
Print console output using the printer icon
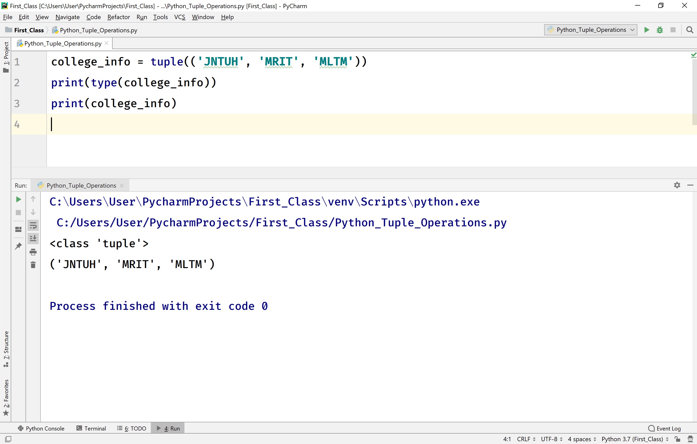click(x=33, y=252)
